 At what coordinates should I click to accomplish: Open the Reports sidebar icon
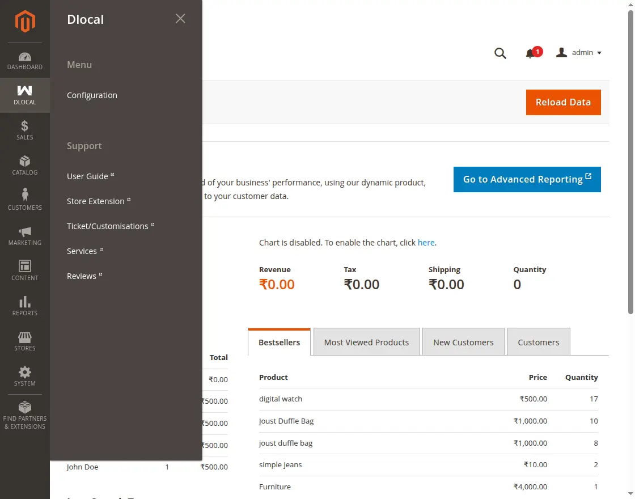tap(24, 306)
